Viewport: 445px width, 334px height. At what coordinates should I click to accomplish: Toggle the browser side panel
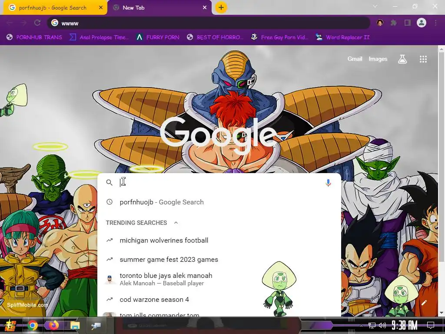click(x=408, y=23)
